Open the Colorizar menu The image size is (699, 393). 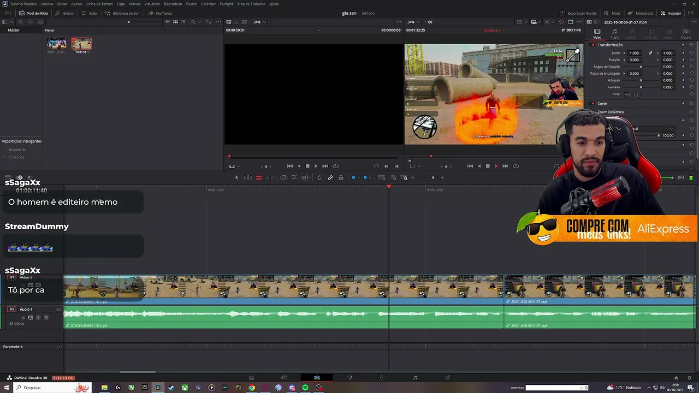tap(208, 4)
